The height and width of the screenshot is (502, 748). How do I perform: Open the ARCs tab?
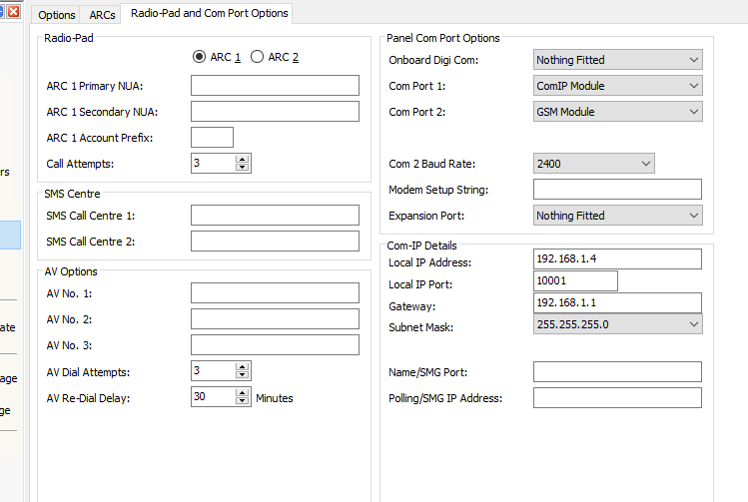102,15
